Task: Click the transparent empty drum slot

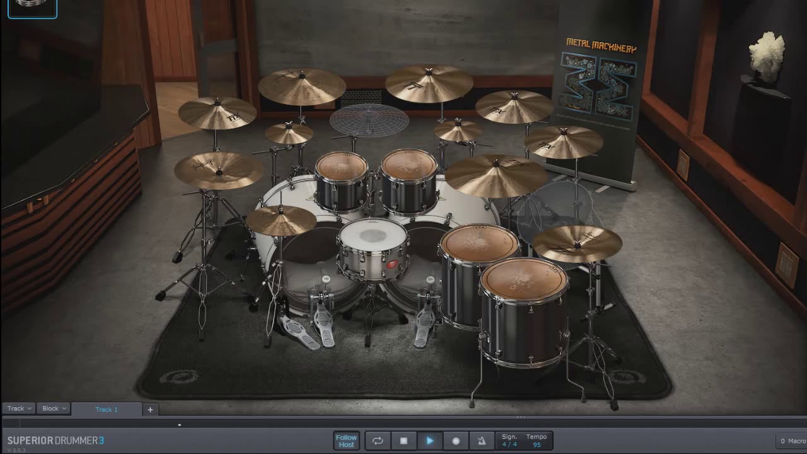Action: 555,211
